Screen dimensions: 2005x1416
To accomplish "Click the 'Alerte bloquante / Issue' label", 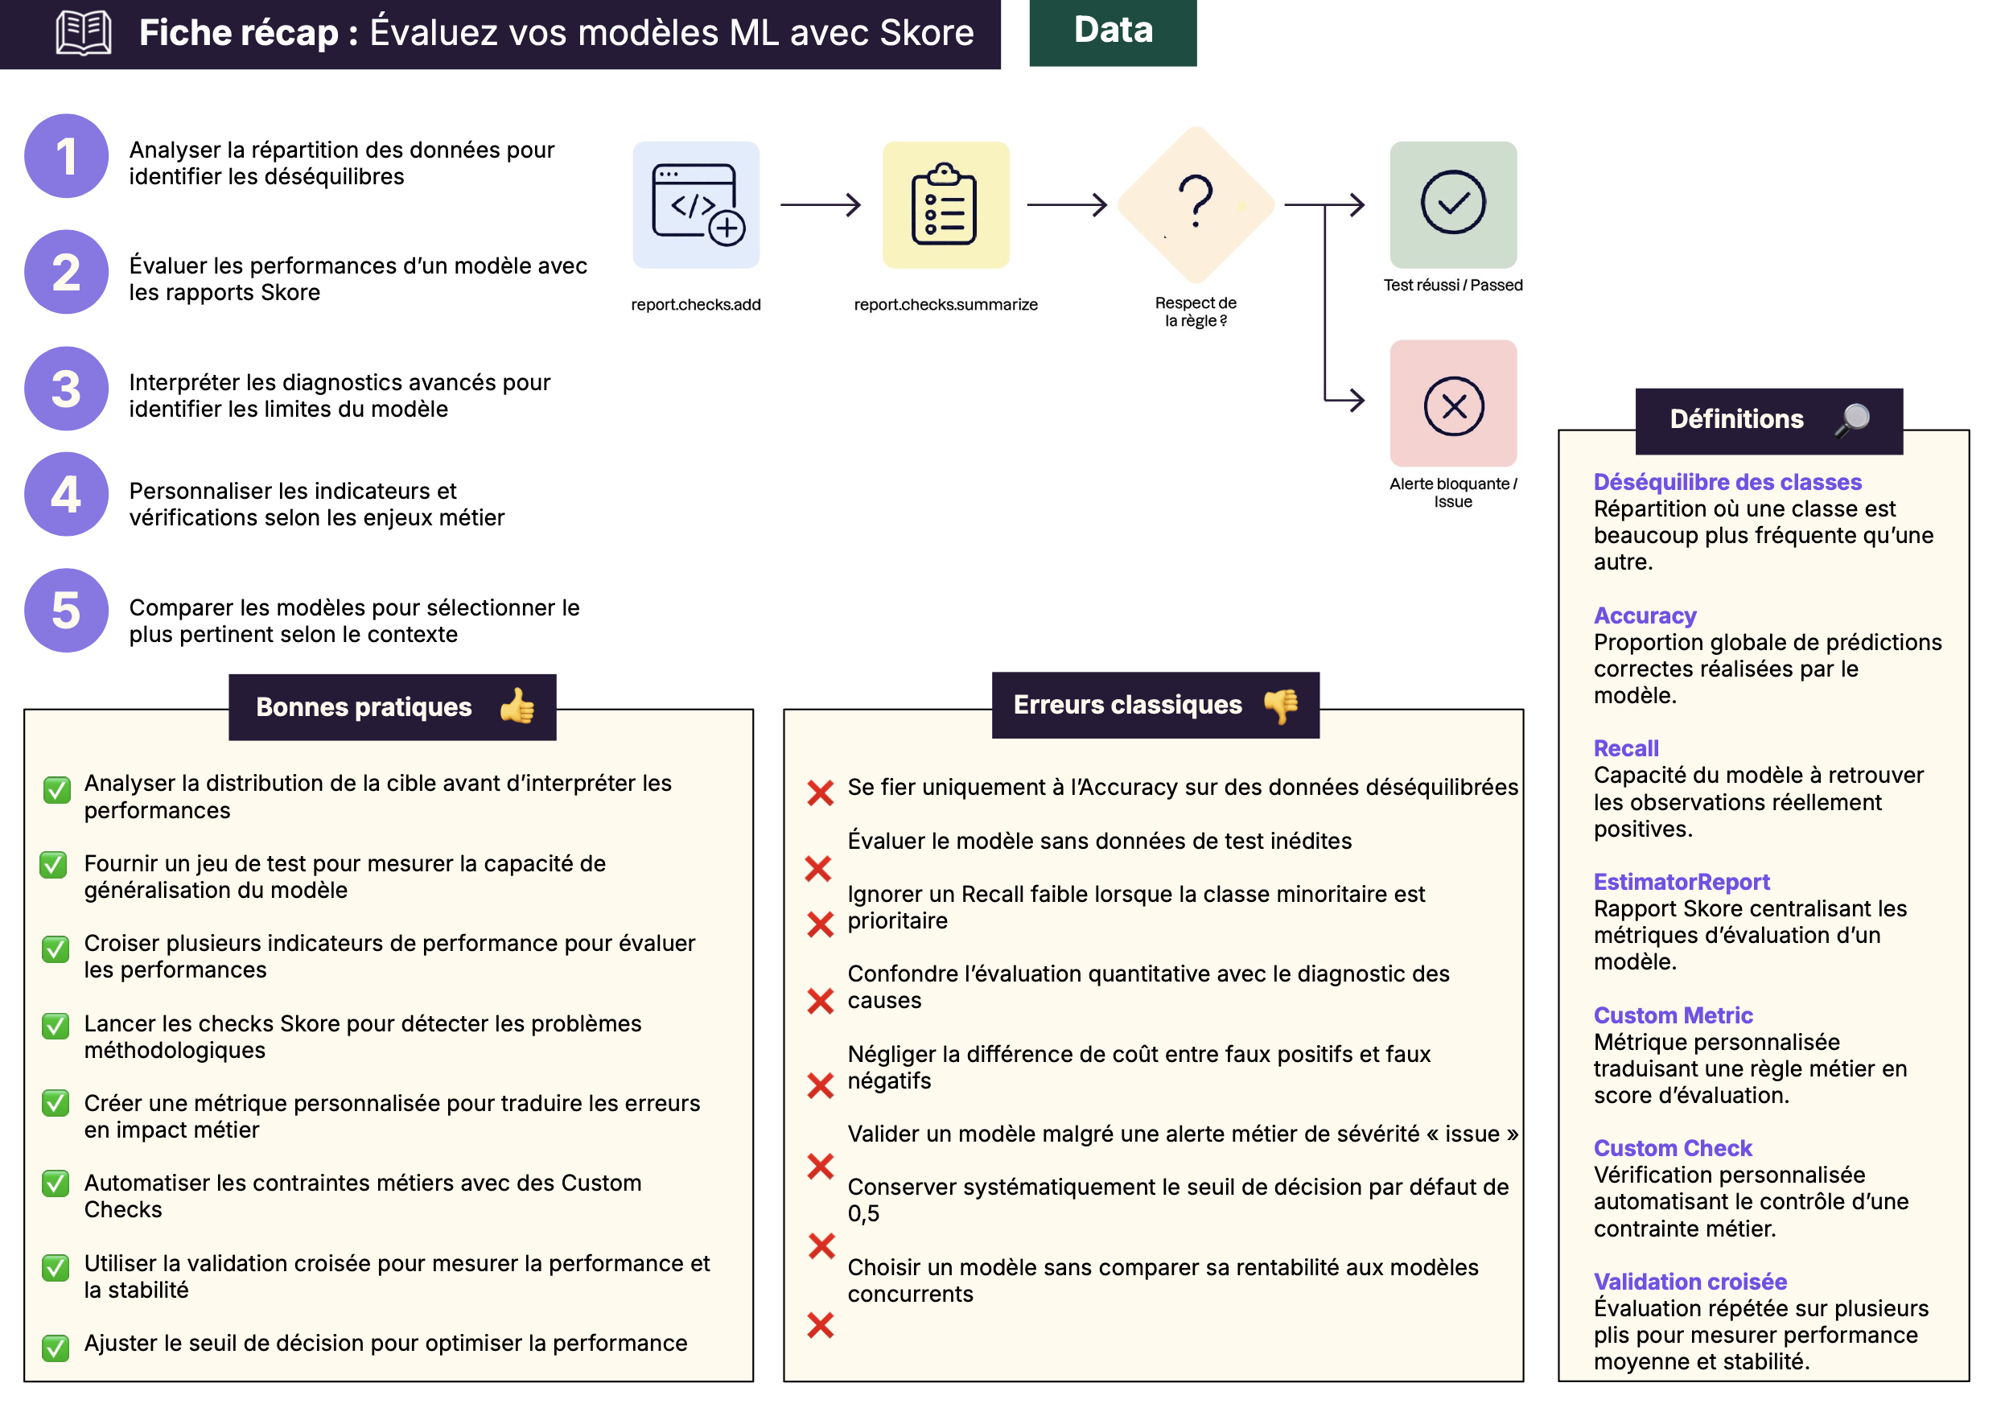I will coord(1453,492).
